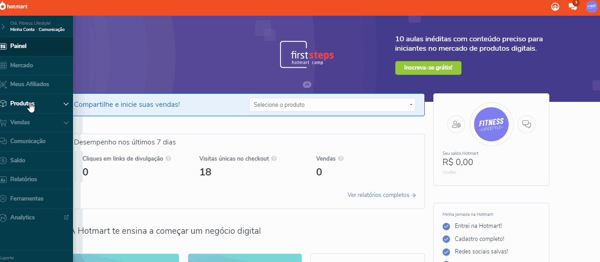The width and height of the screenshot is (600, 262).
Task: Click the check mark beside Entrei na Hotmart!
Action: [x=446, y=226]
